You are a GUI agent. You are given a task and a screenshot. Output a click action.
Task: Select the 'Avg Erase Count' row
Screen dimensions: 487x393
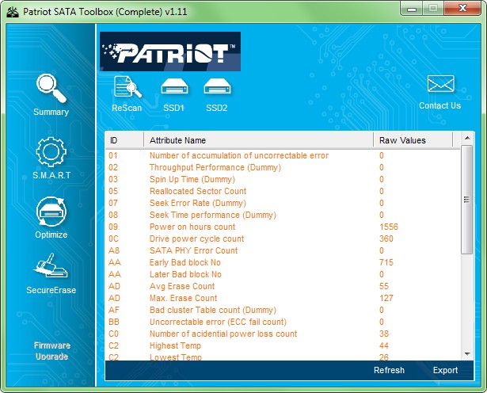click(283, 286)
